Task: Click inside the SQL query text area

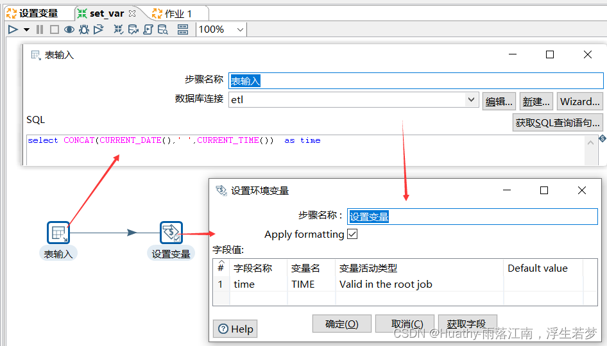Action: (306, 150)
